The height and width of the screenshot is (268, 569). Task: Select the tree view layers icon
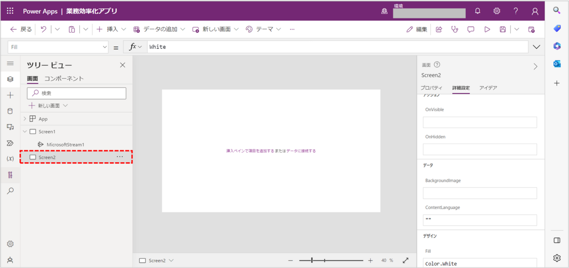click(x=10, y=79)
